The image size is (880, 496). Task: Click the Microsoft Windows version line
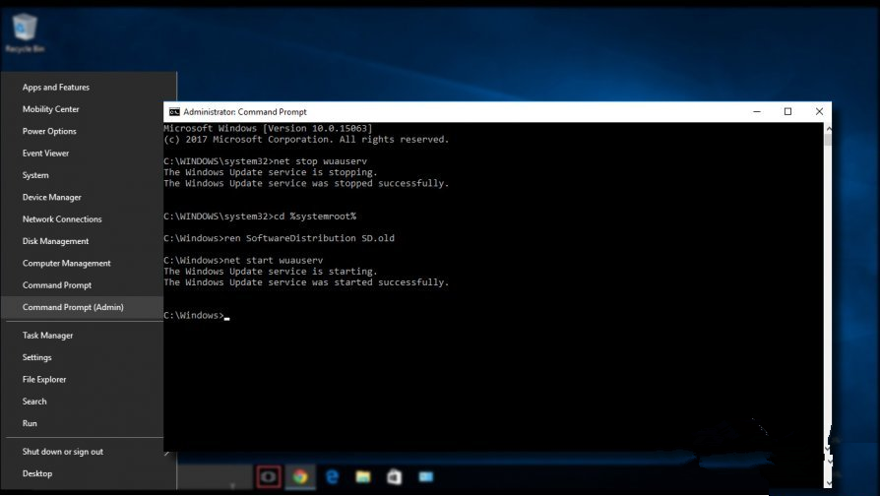[x=269, y=128]
